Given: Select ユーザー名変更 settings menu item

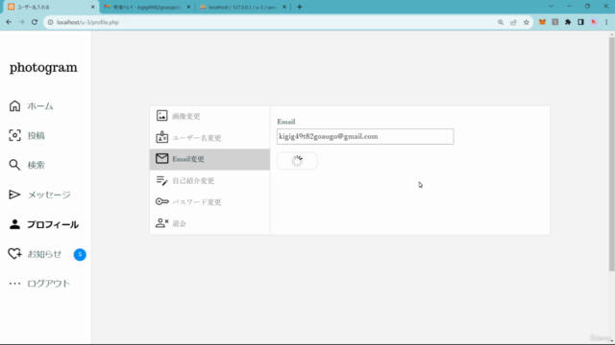Looking at the screenshot, I should [209, 138].
